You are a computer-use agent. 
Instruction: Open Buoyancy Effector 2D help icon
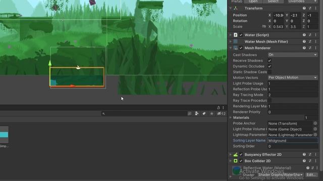coord(304,154)
